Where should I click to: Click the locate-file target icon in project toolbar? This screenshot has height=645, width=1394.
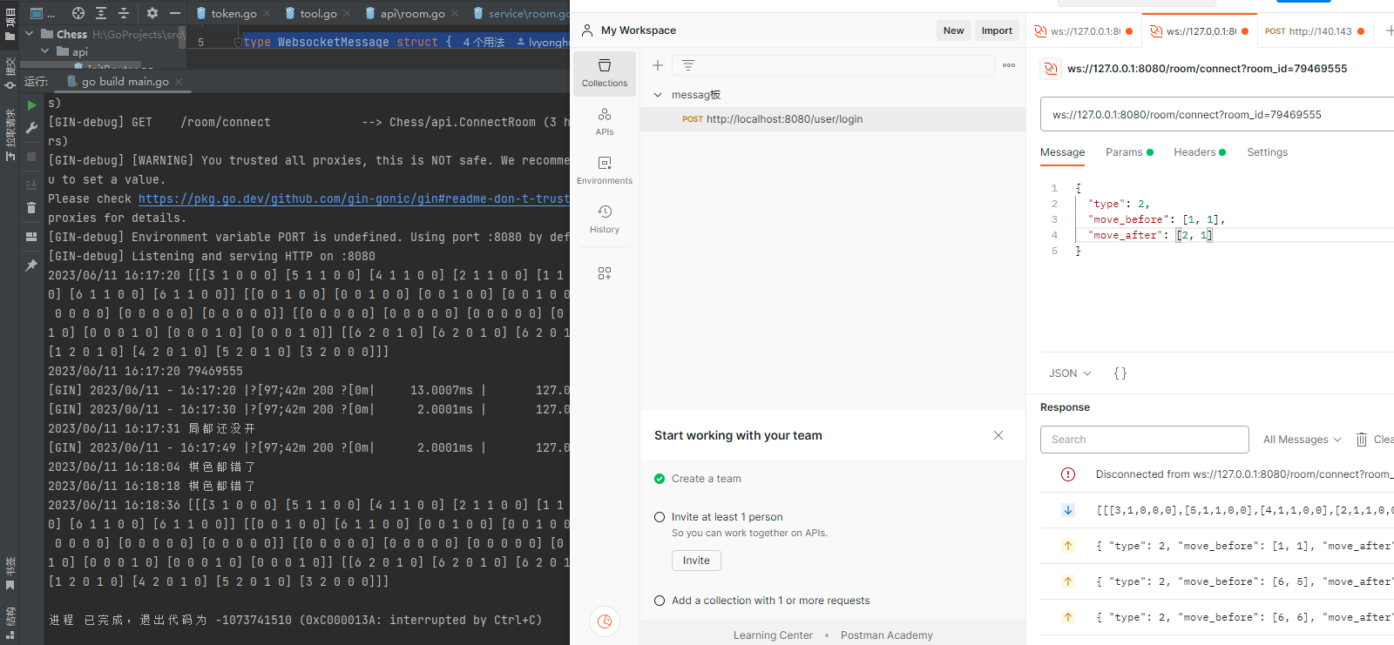(78, 13)
